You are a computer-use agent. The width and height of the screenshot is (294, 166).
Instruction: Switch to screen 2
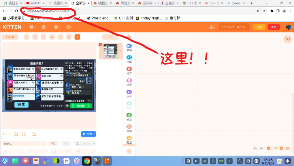pyautogui.click(x=35, y=37)
